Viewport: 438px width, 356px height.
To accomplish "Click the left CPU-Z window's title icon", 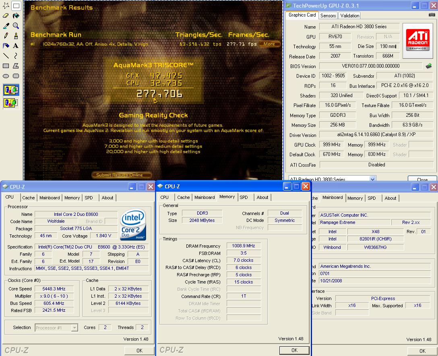I will (5, 187).
